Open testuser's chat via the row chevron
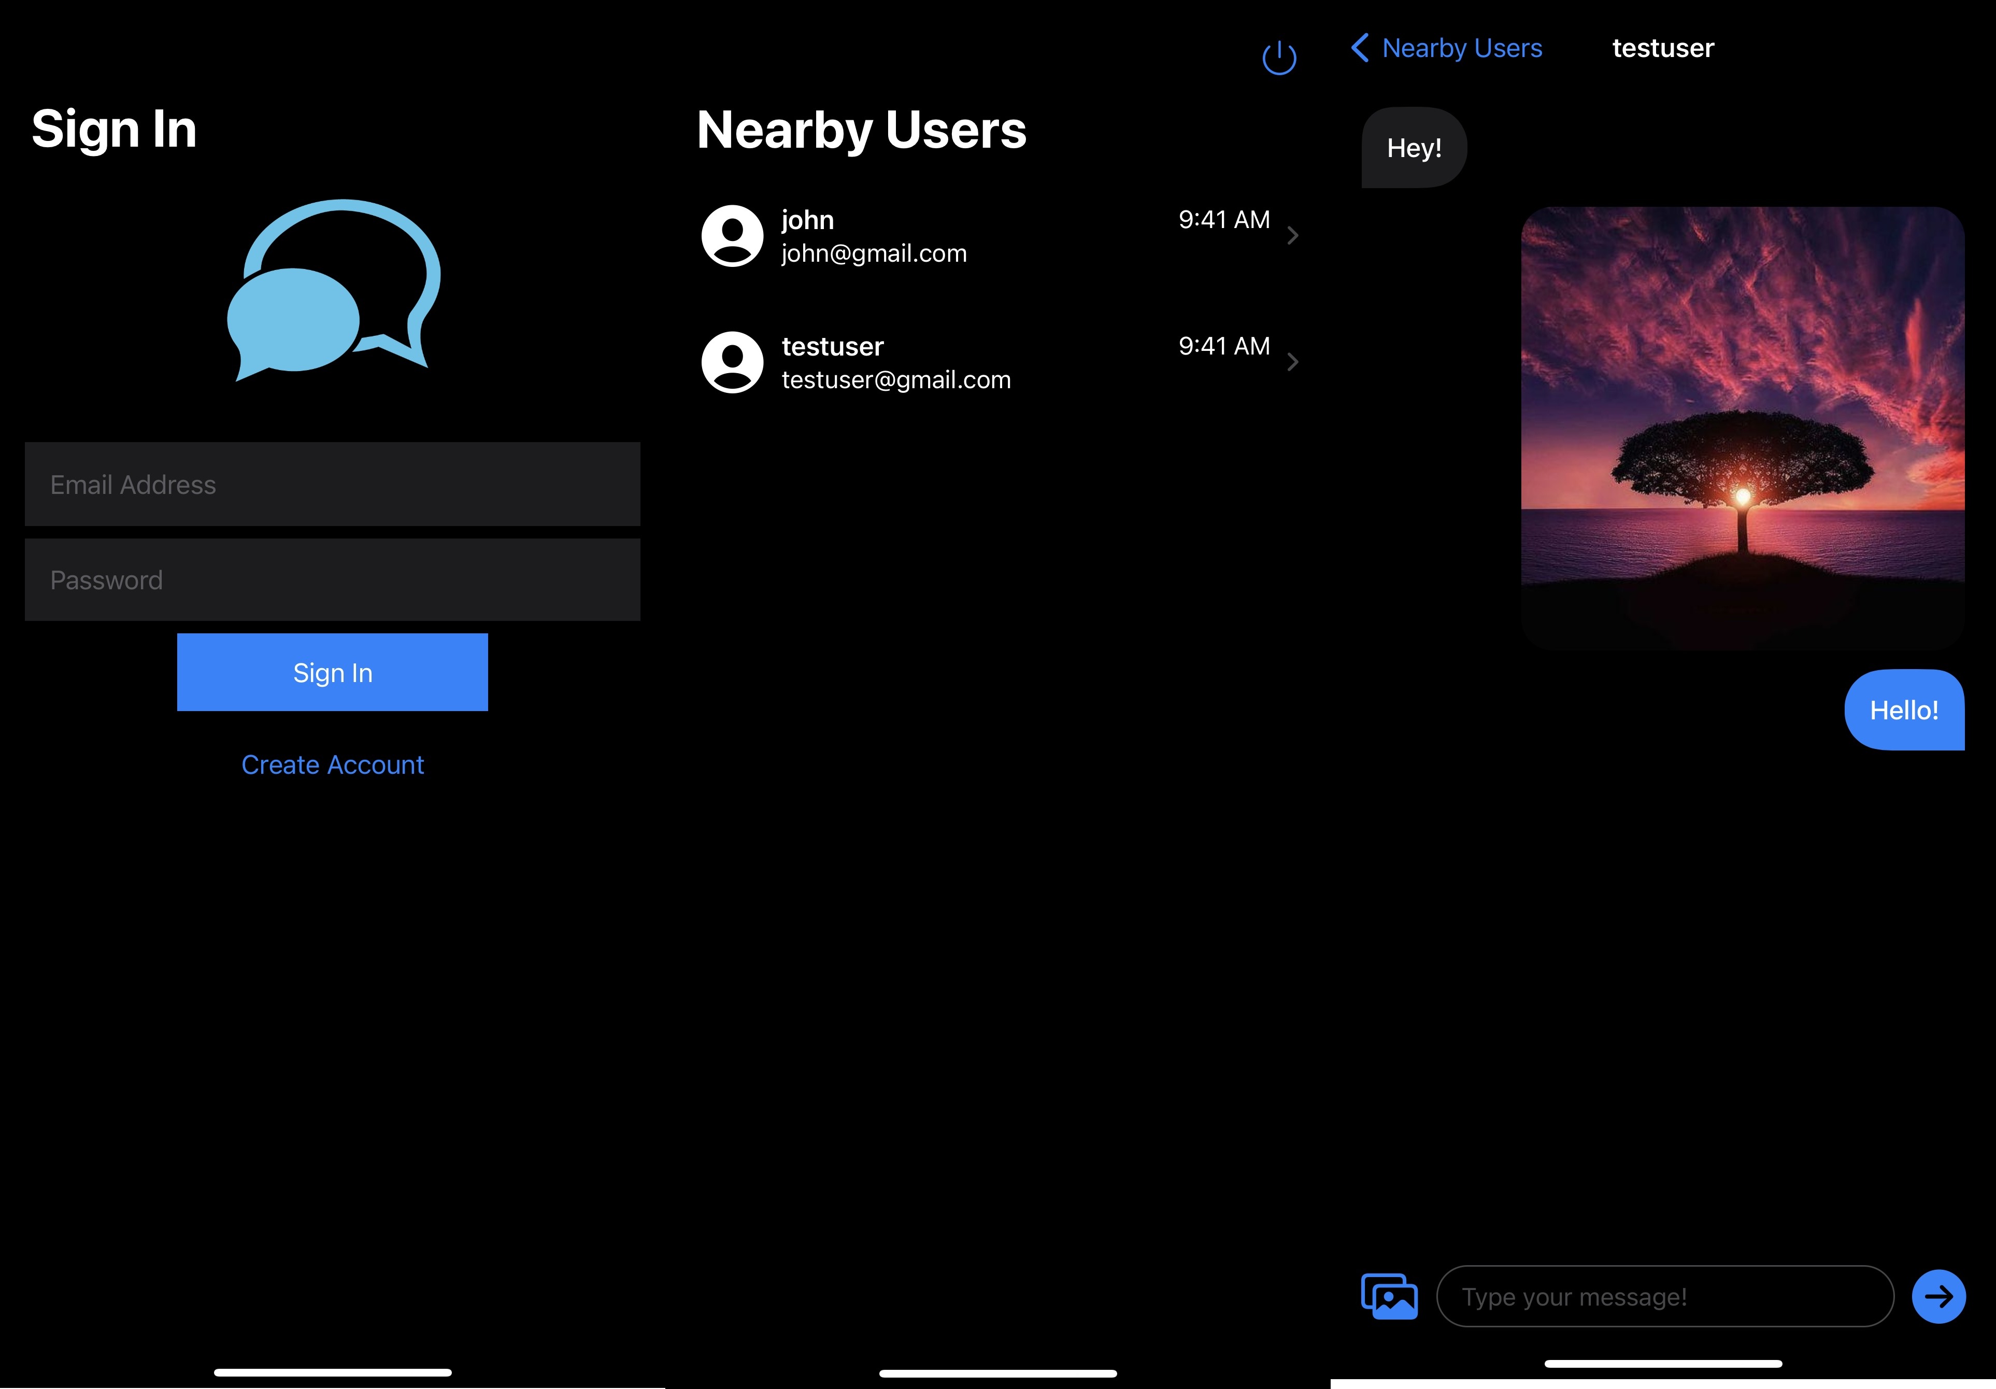Screen dimensions: 1996x1389 click(1293, 362)
